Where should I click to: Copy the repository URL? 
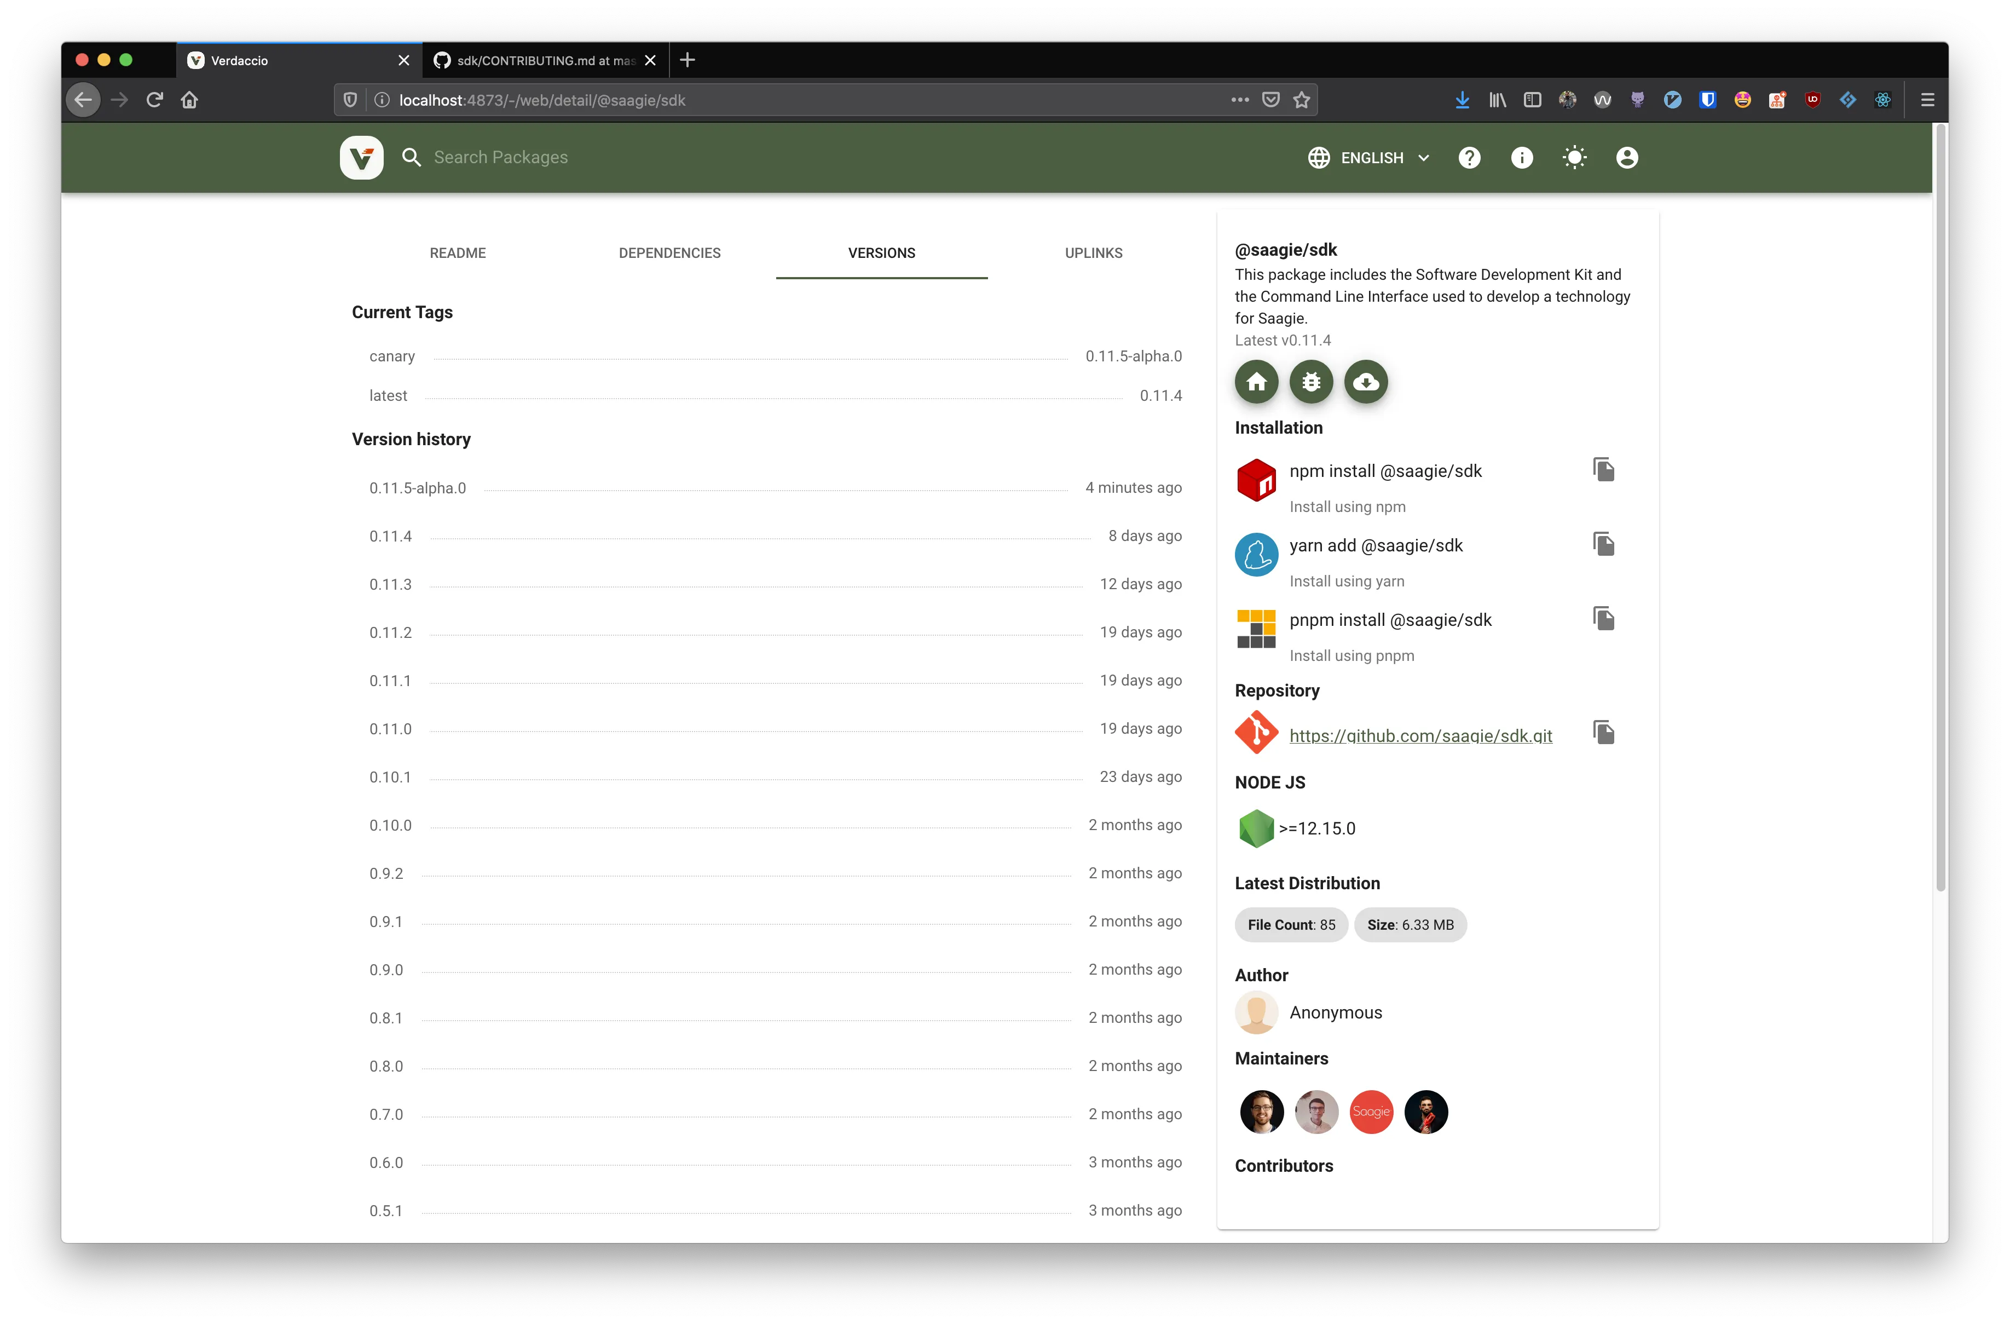[1604, 733]
